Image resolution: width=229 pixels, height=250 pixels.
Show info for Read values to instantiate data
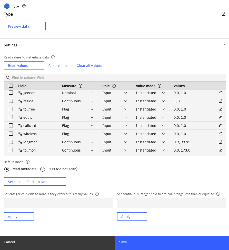point(53,57)
